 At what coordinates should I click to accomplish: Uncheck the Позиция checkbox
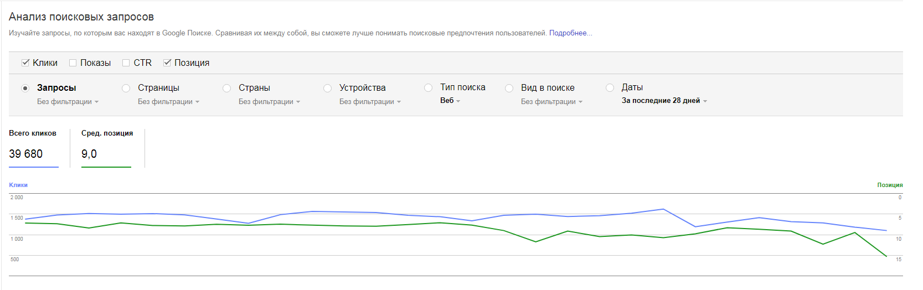pos(167,63)
